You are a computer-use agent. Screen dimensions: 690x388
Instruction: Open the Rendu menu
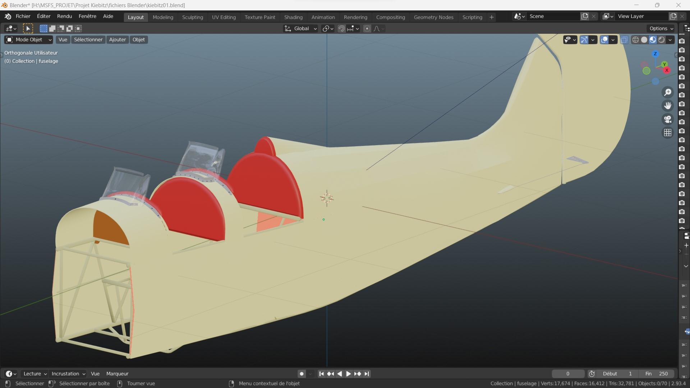[64, 17]
